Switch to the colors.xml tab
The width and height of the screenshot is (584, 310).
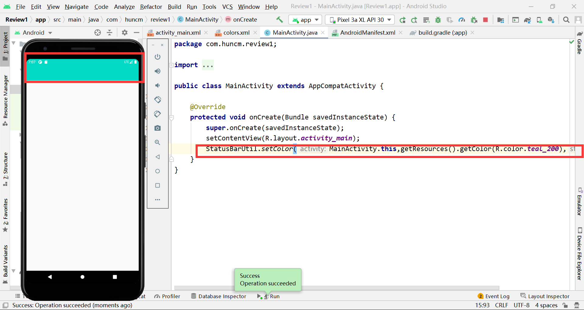pos(236,33)
